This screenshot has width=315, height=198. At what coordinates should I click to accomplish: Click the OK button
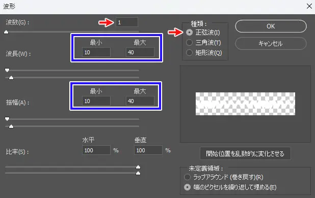point(271,26)
